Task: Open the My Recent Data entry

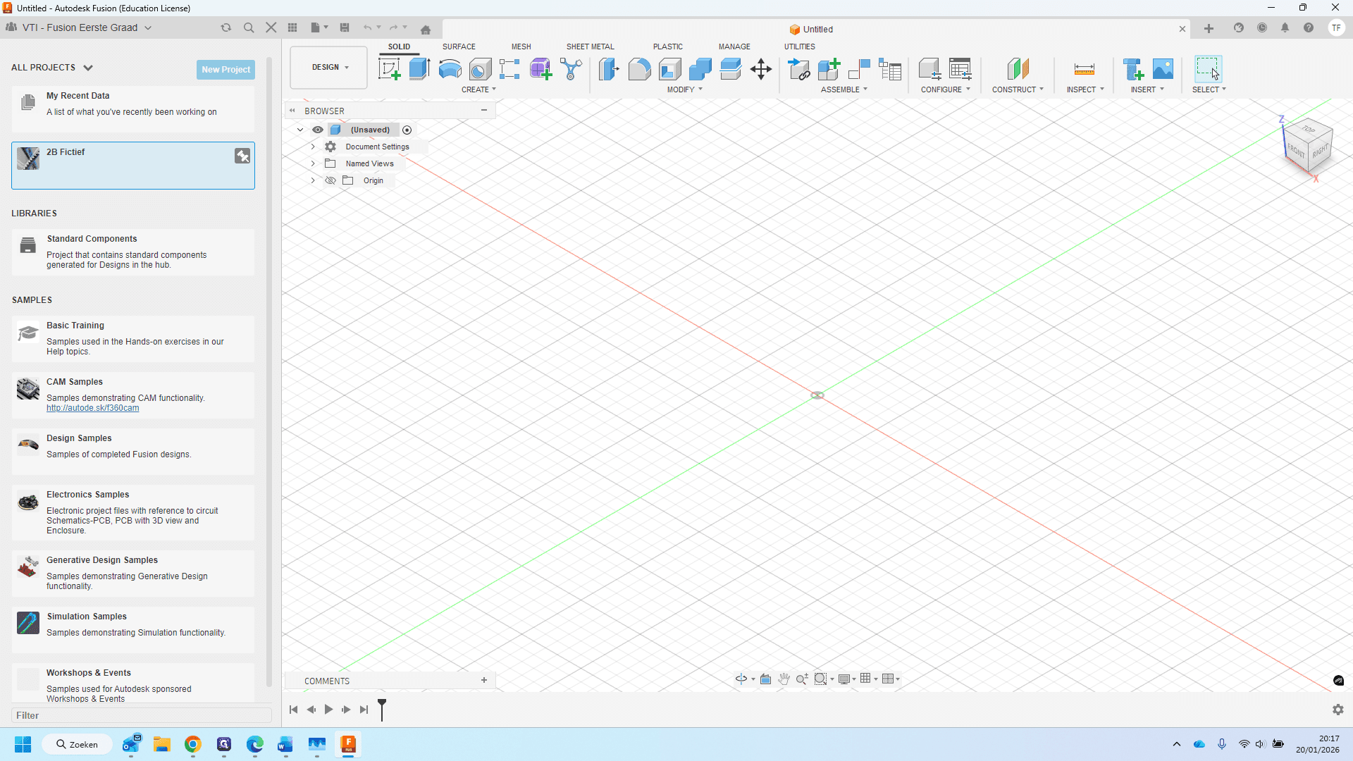Action: pos(133,109)
